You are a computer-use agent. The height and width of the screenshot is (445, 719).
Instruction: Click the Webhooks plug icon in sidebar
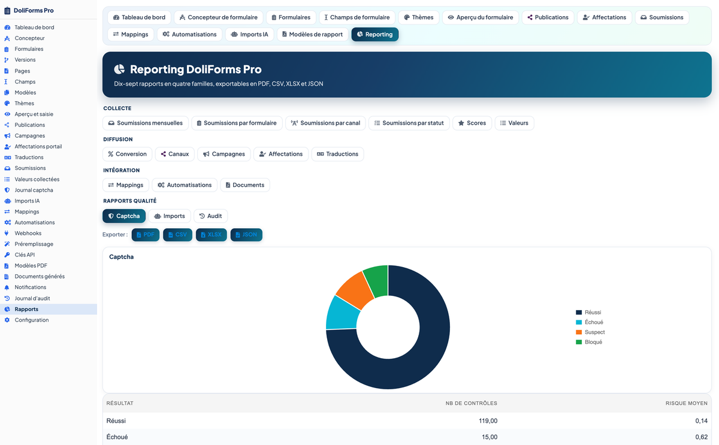point(7,233)
